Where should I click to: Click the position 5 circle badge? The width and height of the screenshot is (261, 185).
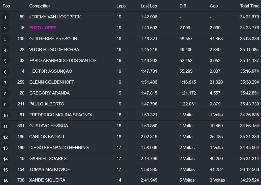(5, 61)
